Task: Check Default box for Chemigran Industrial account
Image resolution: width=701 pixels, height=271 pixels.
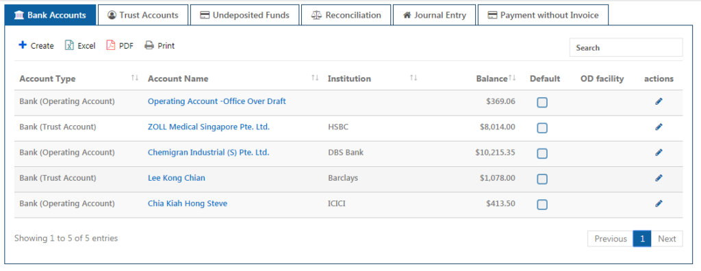Action: tap(542, 154)
